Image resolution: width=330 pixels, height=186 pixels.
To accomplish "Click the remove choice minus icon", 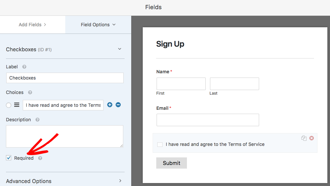I will [x=118, y=105].
